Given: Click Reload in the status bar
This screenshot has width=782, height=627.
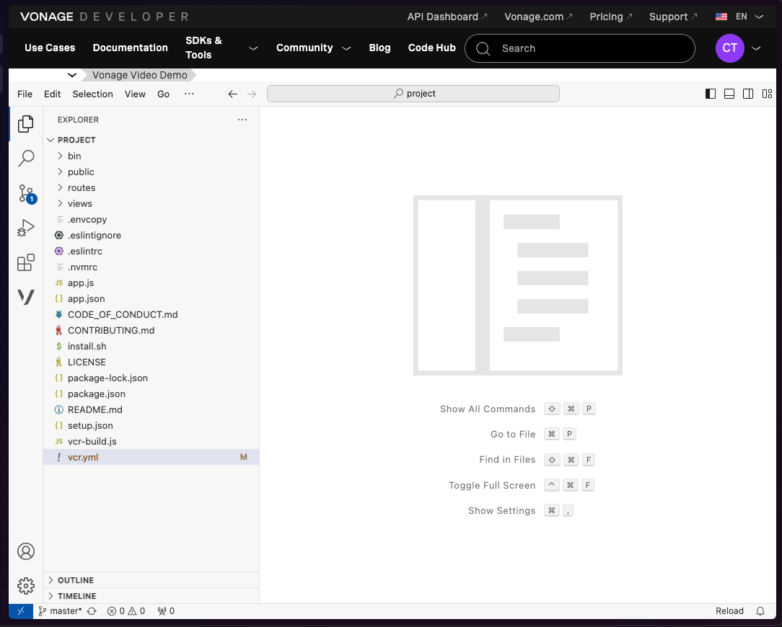Looking at the screenshot, I should (729, 610).
